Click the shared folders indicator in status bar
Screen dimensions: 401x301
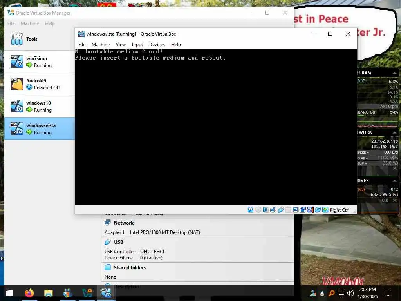pos(288,210)
